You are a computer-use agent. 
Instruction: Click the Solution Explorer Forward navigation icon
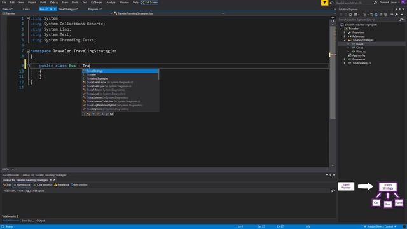click(x=346, y=14)
